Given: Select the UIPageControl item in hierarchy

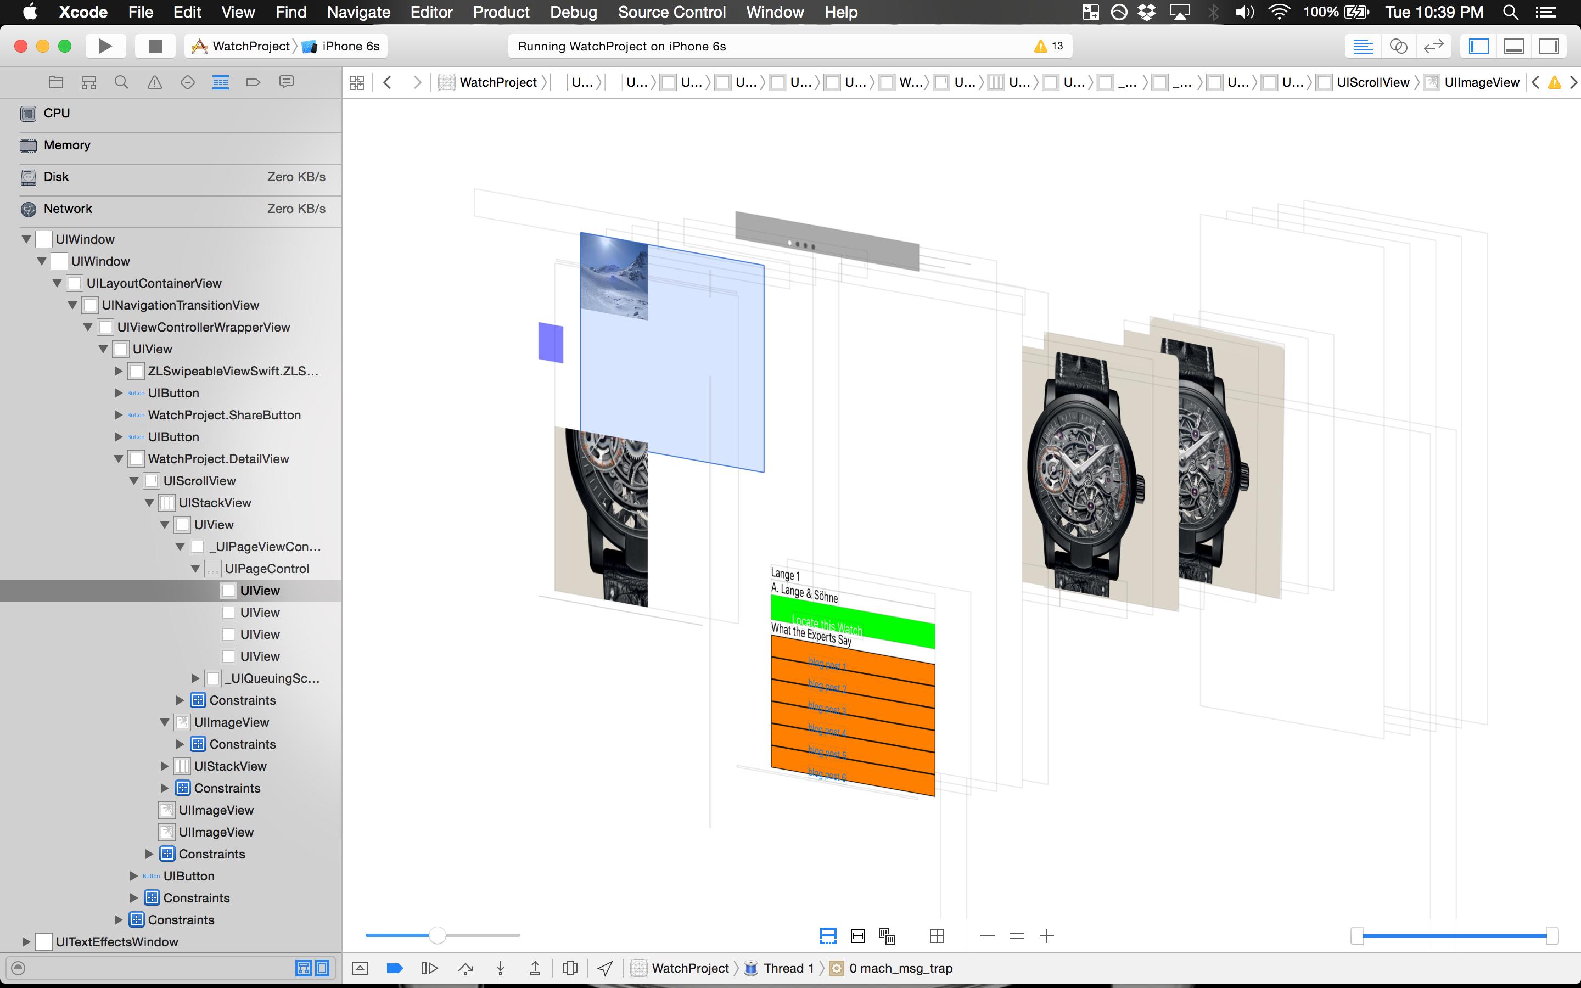Looking at the screenshot, I should coord(267,569).
